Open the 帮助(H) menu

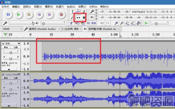(x=104, y=7)
